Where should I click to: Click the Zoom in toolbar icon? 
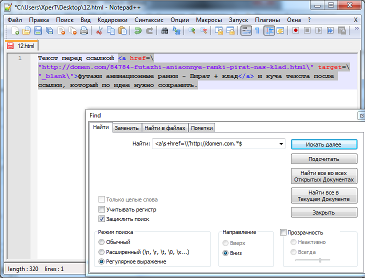pyautogui.click(x=192, y=31)
